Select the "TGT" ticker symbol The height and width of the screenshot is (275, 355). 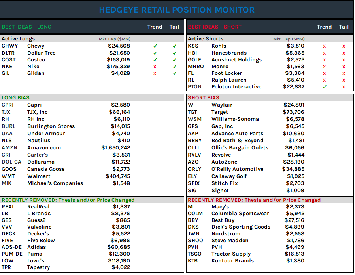point(193,112)
